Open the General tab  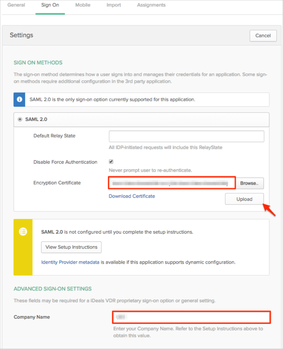(x=16, y=5)
